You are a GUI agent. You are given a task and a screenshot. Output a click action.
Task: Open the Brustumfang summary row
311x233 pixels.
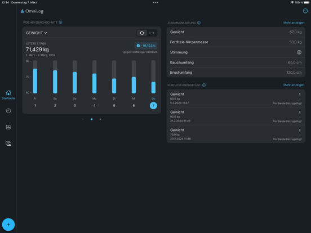point(236,73)
